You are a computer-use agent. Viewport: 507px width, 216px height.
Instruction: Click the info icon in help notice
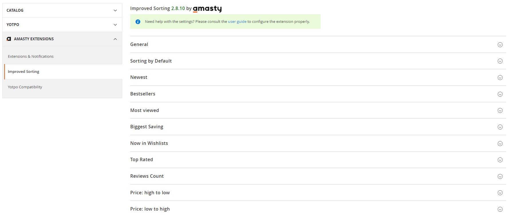coord(138,22)
